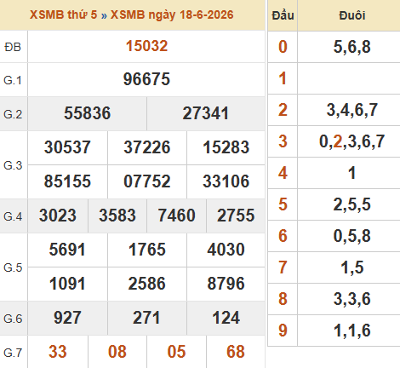Select G.5 number 1091
The height and width of the screenshot is (368, 400).
[x=67, y=284]
